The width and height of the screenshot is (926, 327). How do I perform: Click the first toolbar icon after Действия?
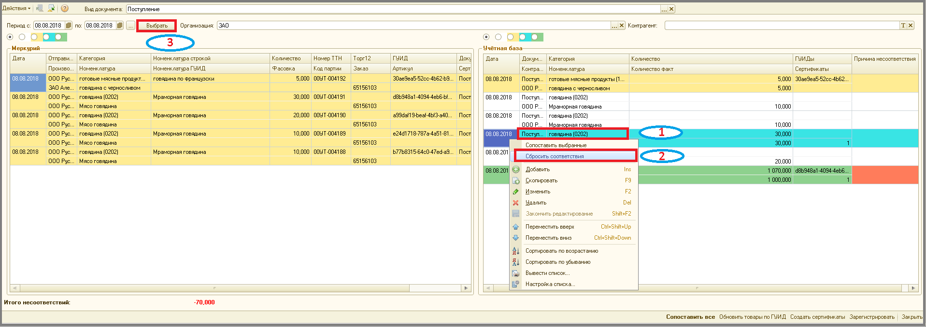40,8
